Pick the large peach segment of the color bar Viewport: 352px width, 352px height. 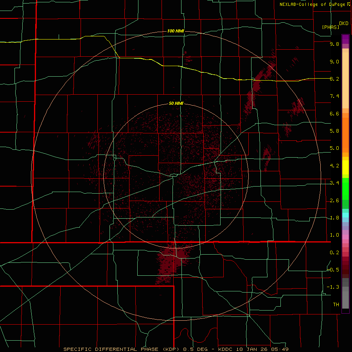click(345, 80)
